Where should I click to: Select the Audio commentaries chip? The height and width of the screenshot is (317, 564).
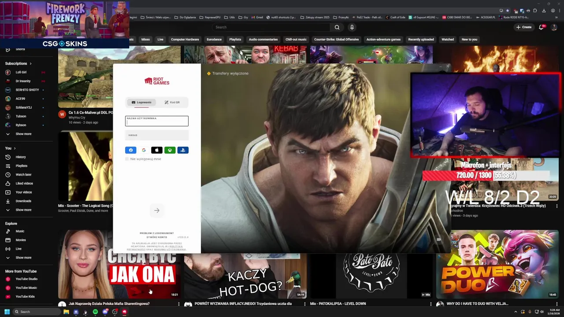(x=263, y=40)
